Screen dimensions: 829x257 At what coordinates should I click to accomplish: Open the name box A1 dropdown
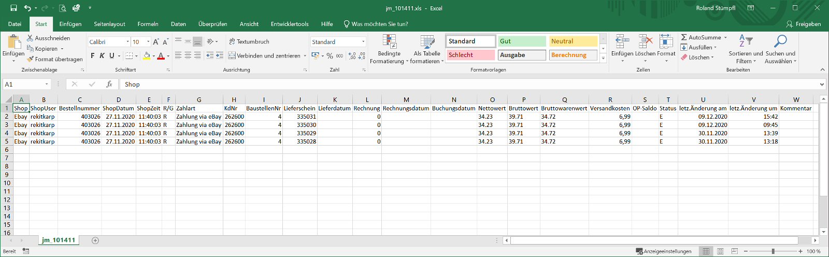coord(47,84)
